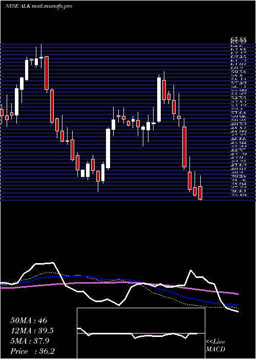Click the <<Live MACD label
This screenshot has height=359, width=256.
pyautogui.click(x=216, y=345)
